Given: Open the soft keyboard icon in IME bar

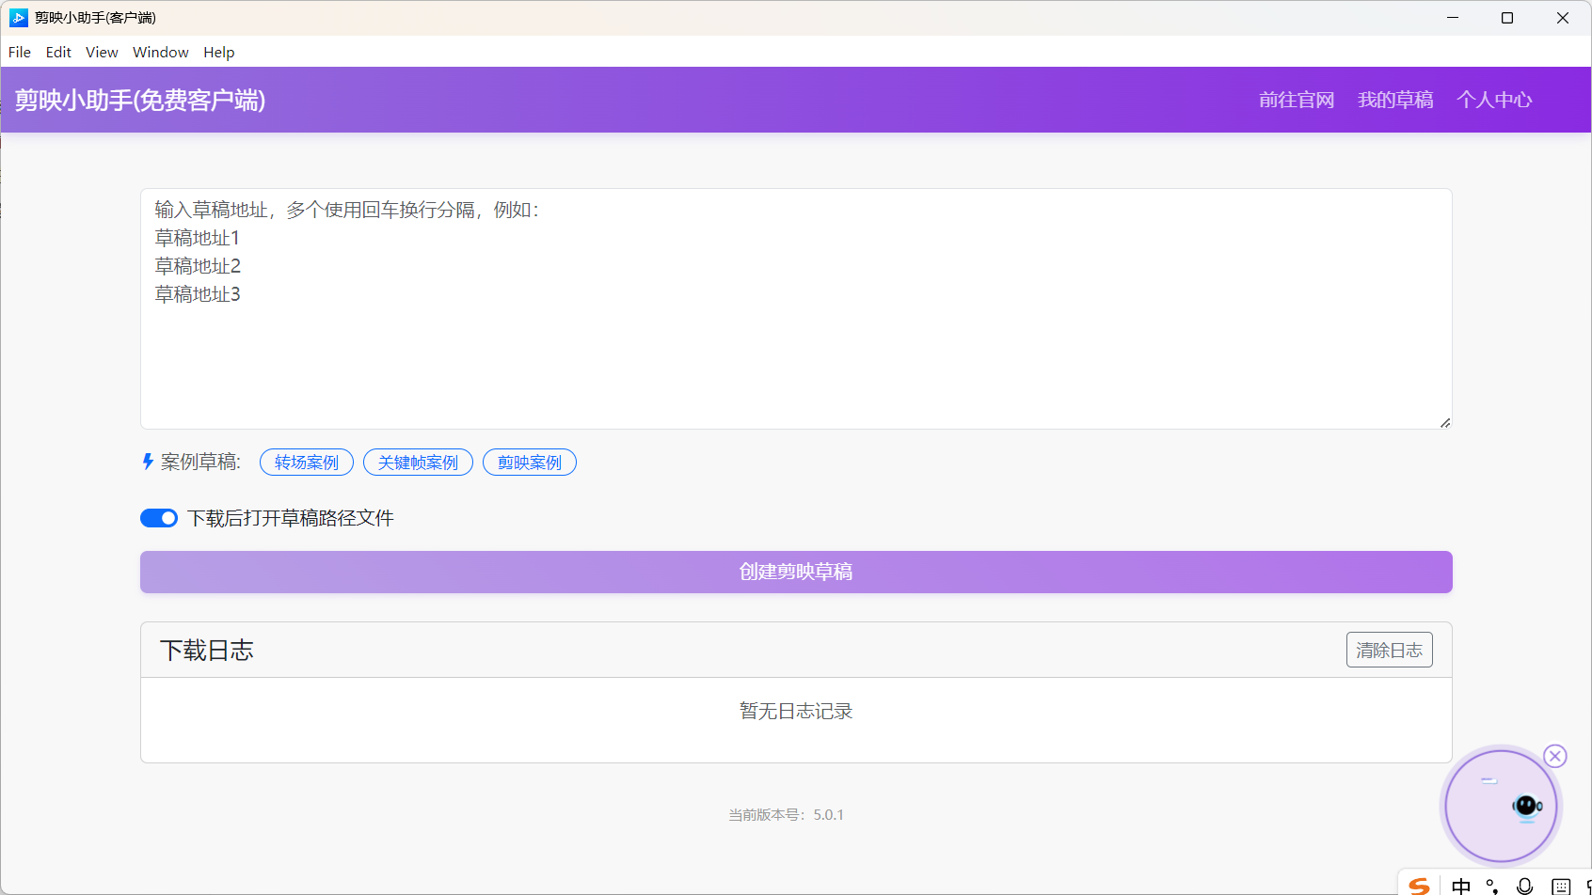Looking at the screenshot, I should click(x=1561, y=886).
